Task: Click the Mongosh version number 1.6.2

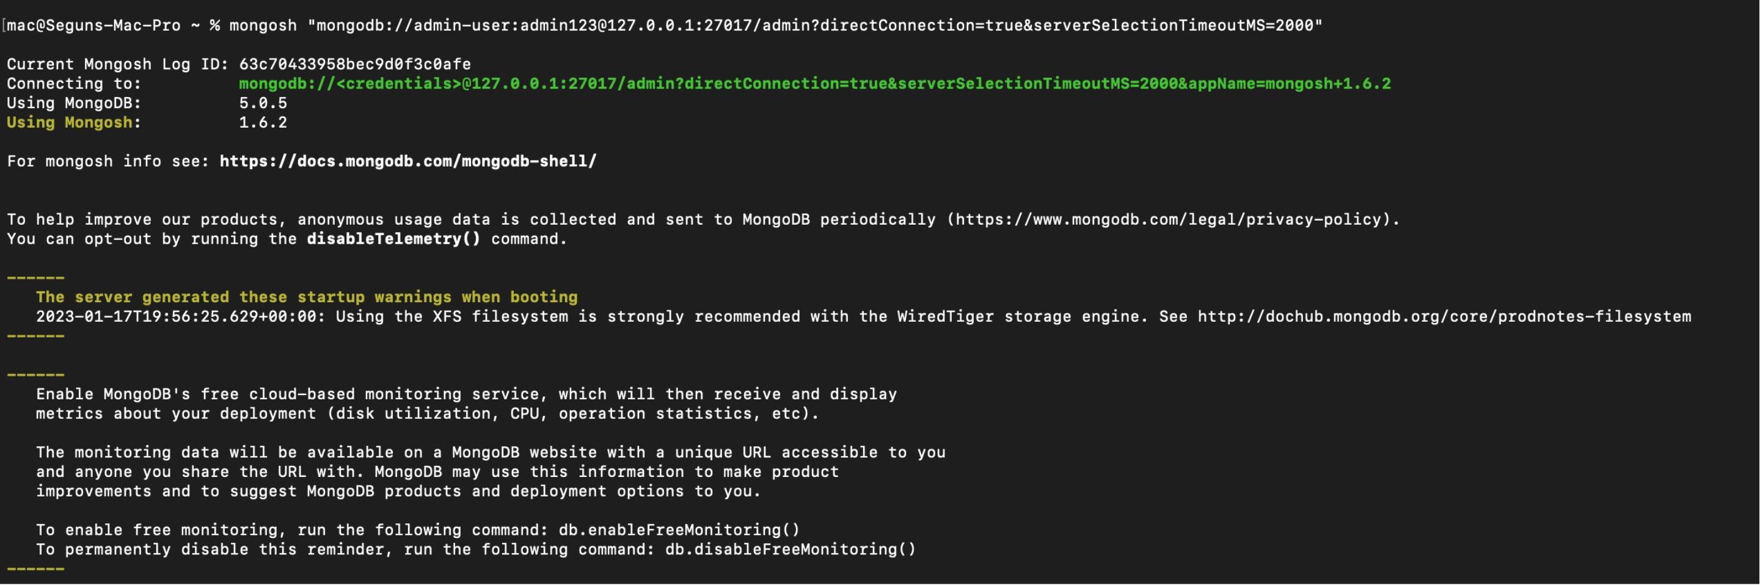Action: pyautogui.click(x=263, y=123)
